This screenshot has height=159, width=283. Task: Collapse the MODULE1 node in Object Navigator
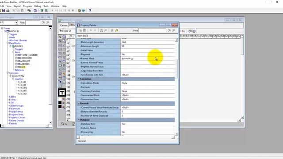click(5, 31)
